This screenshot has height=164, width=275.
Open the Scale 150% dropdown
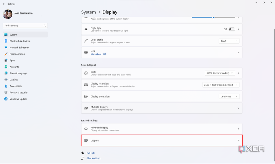[x=220, y=73]
